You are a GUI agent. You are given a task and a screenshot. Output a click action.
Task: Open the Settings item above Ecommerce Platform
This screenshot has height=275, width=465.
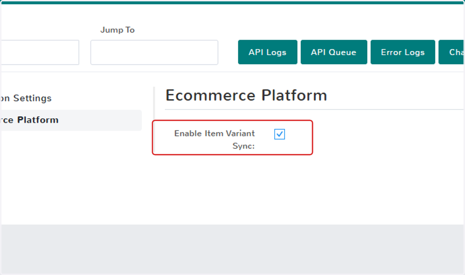tap(26, 98)
